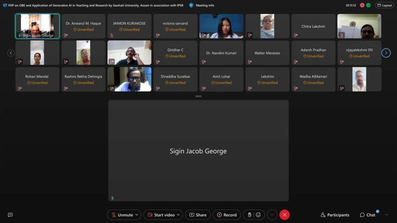Click the red leave meeting button
This screenshot has height=223, width=397.
(x=285, y=215)
